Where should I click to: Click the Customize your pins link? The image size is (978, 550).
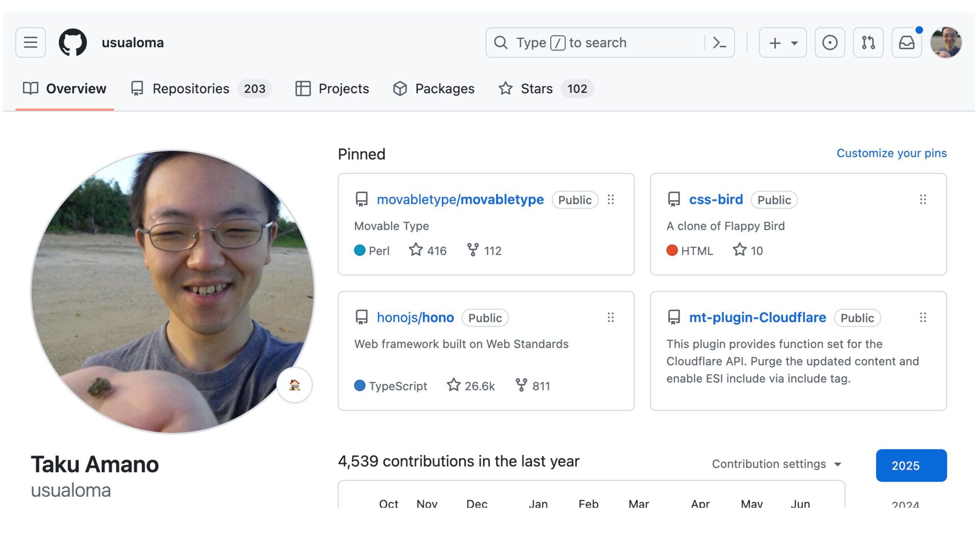click(x=891, y=153)
